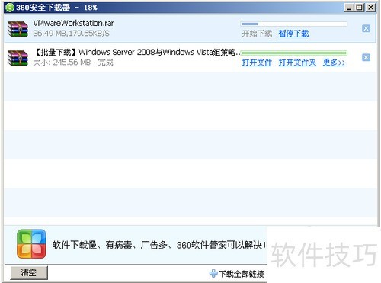This screenshot has height=283, width=381.
Task: Click the 360 logo icon in title bar
Action: [x=9, y=8]
